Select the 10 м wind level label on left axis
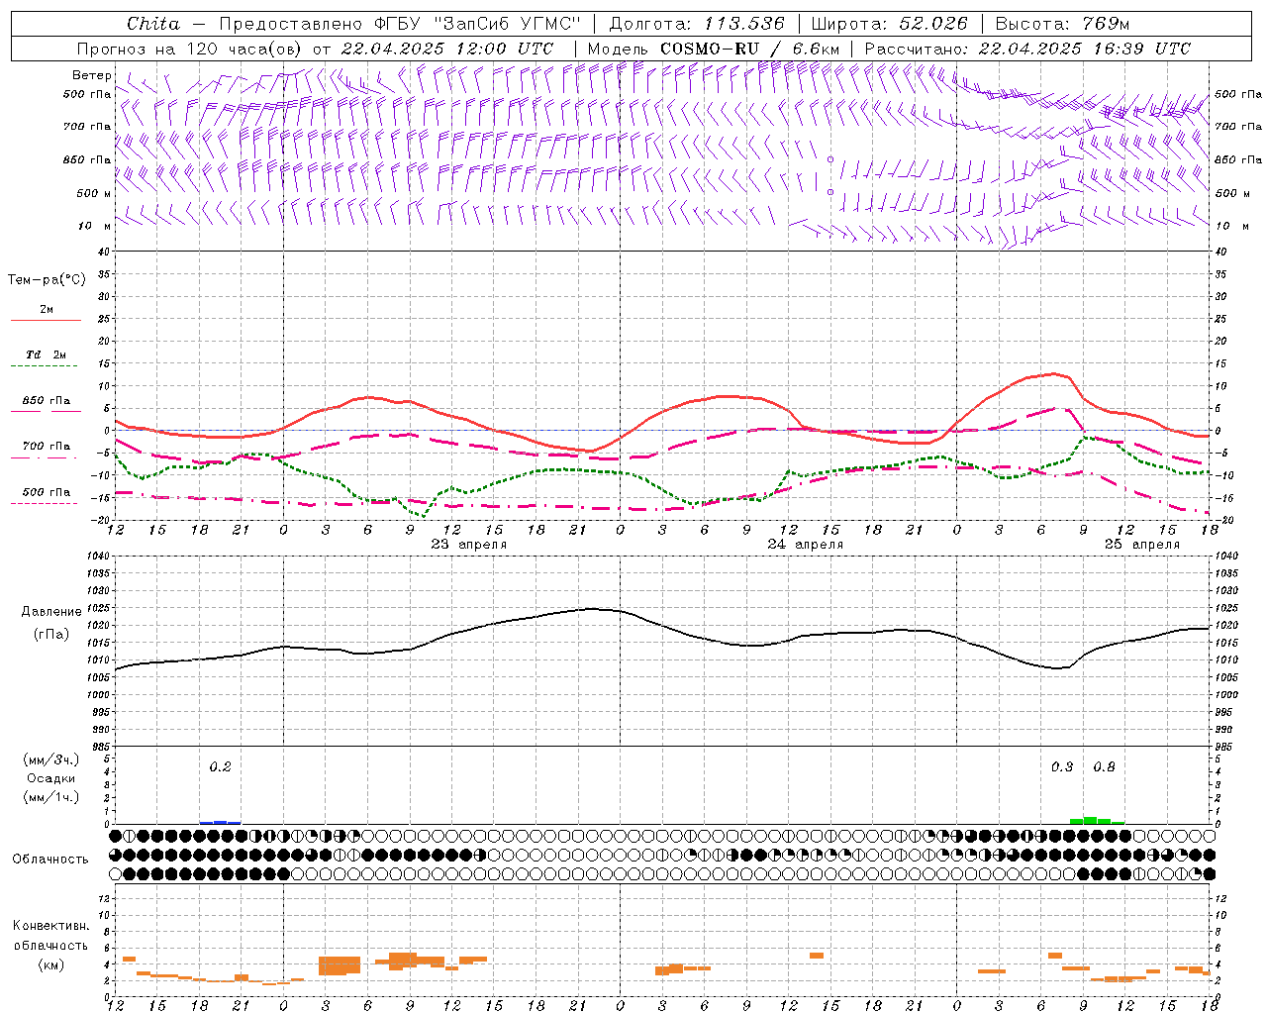Viewport: 1267px width, 1014px height. [95, 226]
